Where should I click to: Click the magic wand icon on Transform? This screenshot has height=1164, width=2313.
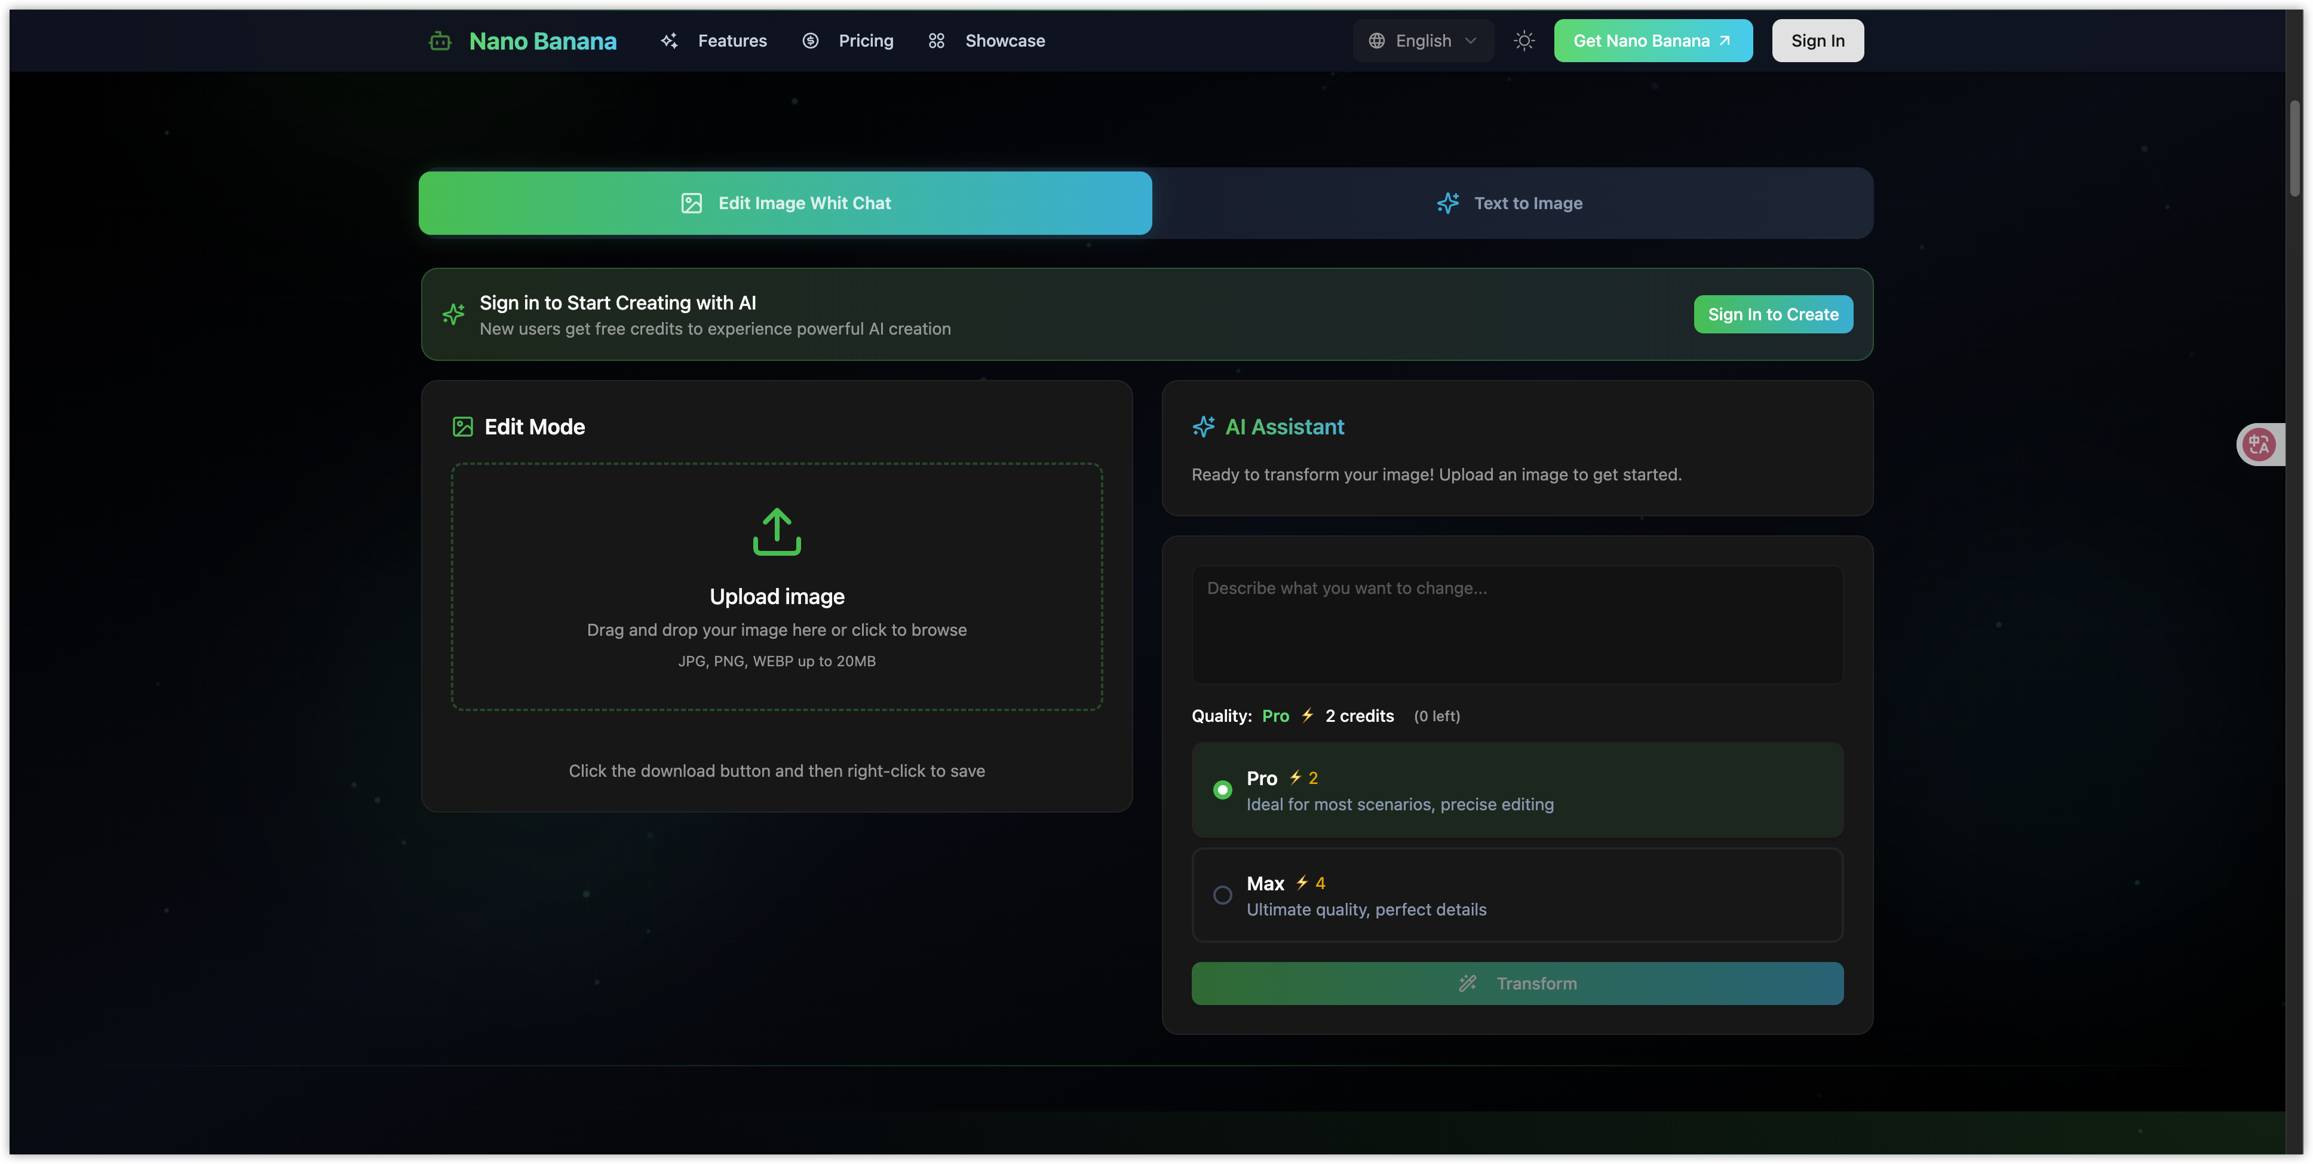click(x=1467, y=984)
